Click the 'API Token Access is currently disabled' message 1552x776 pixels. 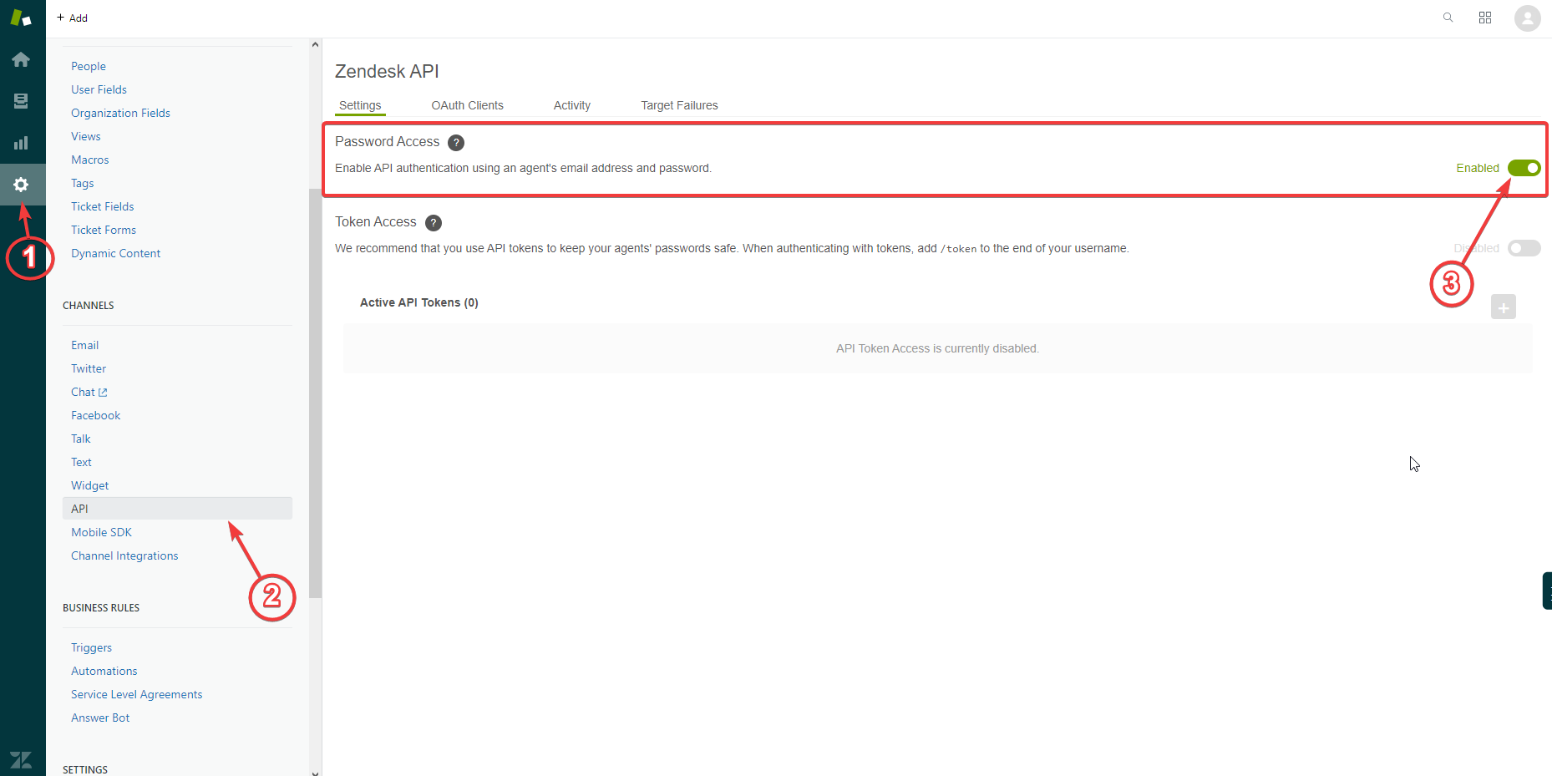[938, 348]
